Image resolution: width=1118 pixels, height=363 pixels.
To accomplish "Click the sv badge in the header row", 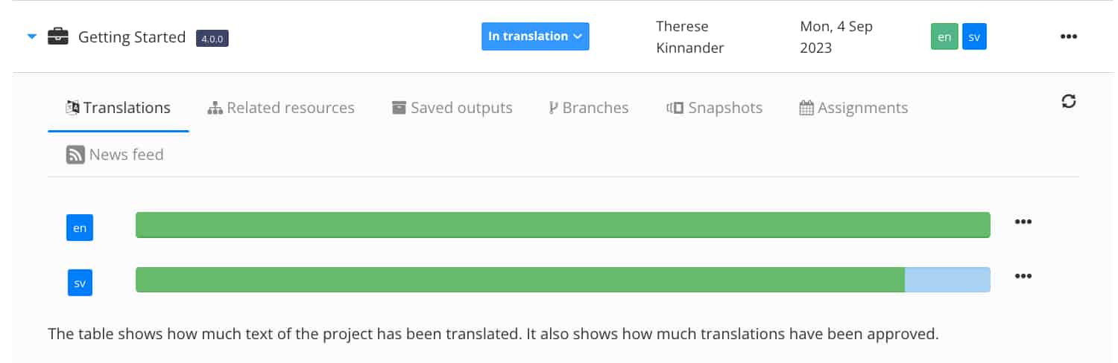I will click(974, 37).
